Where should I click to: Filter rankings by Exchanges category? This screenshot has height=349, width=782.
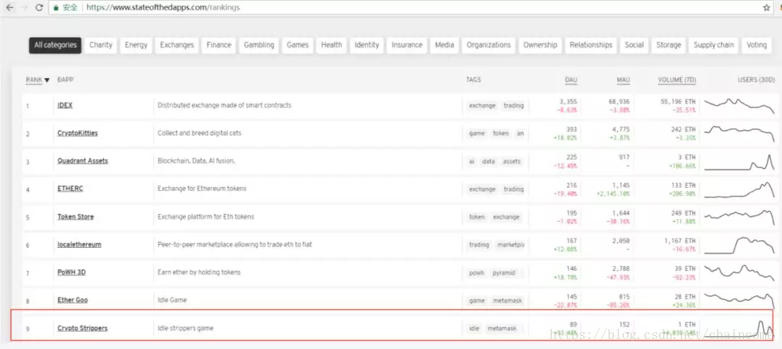(177, 45)
